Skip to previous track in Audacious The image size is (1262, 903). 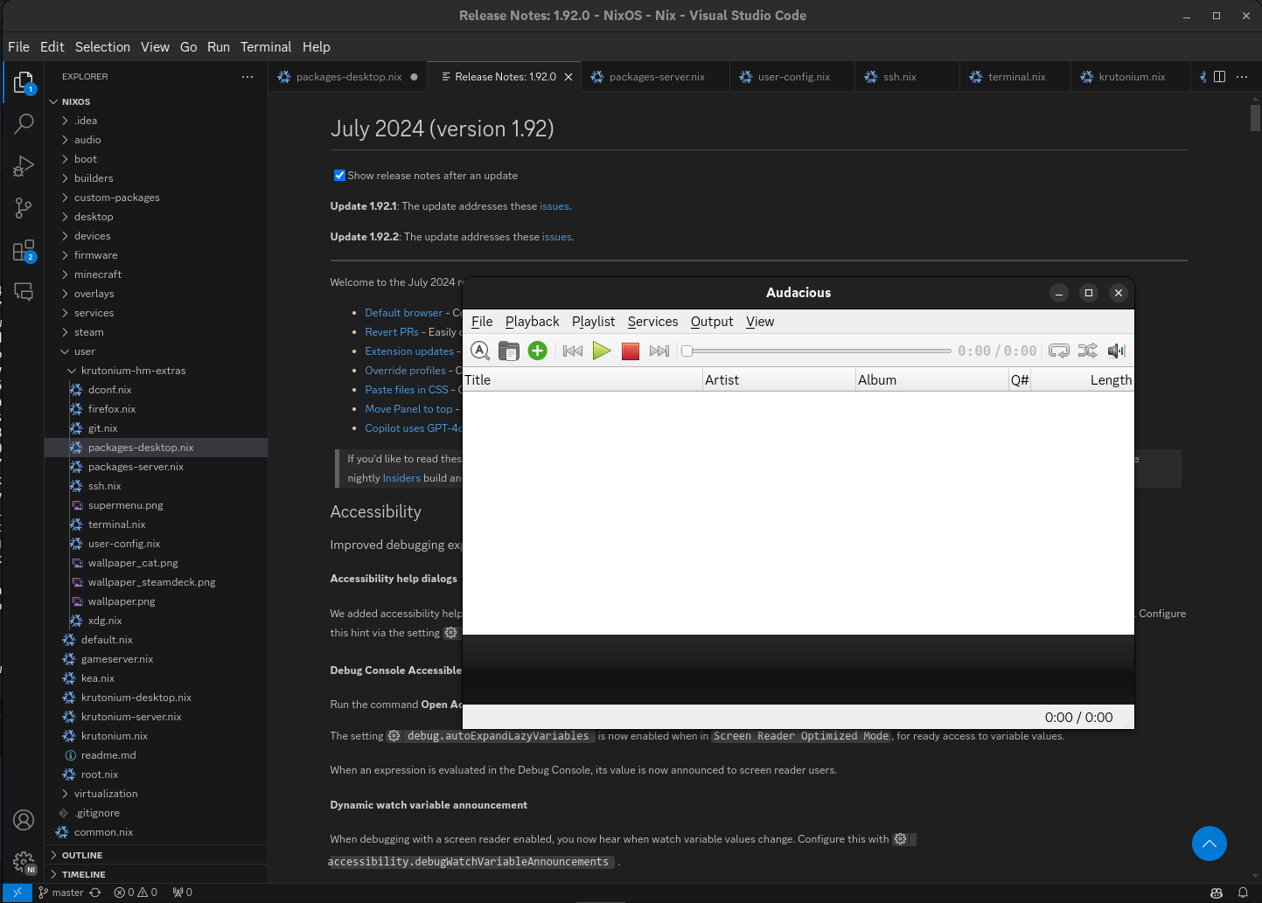point(573,351)
